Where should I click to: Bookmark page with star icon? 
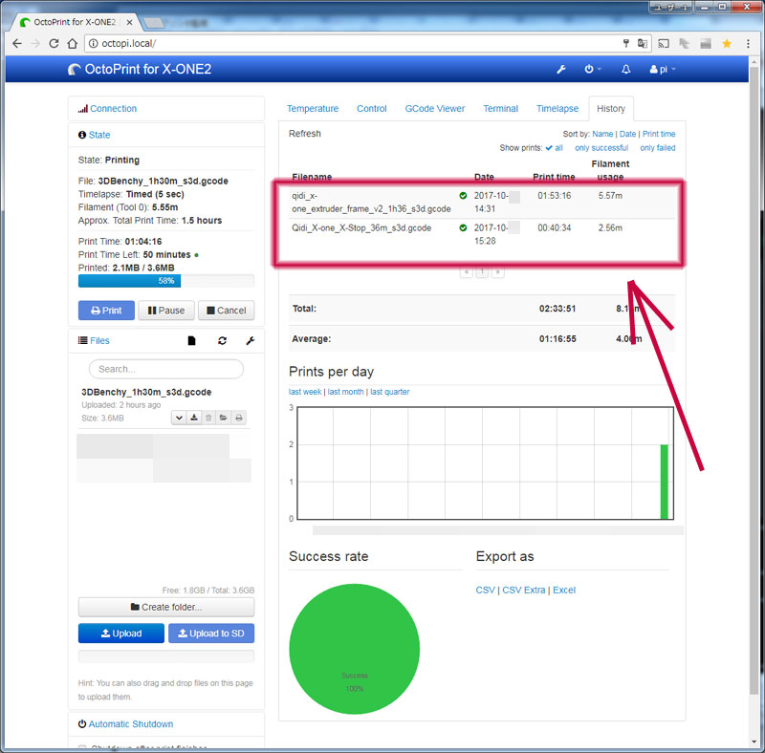727,44
